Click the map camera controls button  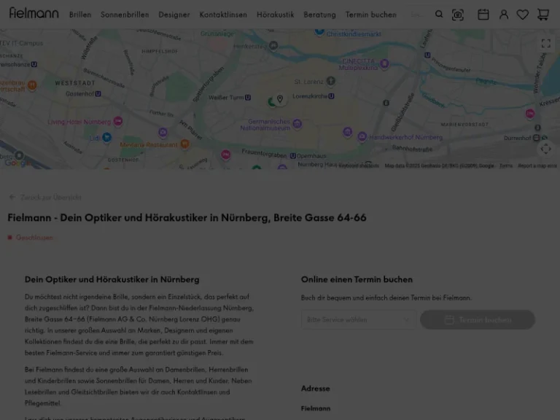click(545, 149)
